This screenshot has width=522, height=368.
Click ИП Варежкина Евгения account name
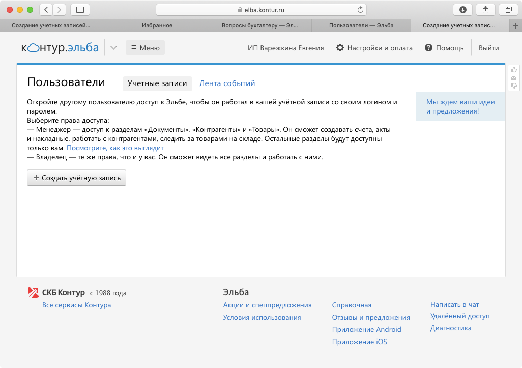pos(285,48)
